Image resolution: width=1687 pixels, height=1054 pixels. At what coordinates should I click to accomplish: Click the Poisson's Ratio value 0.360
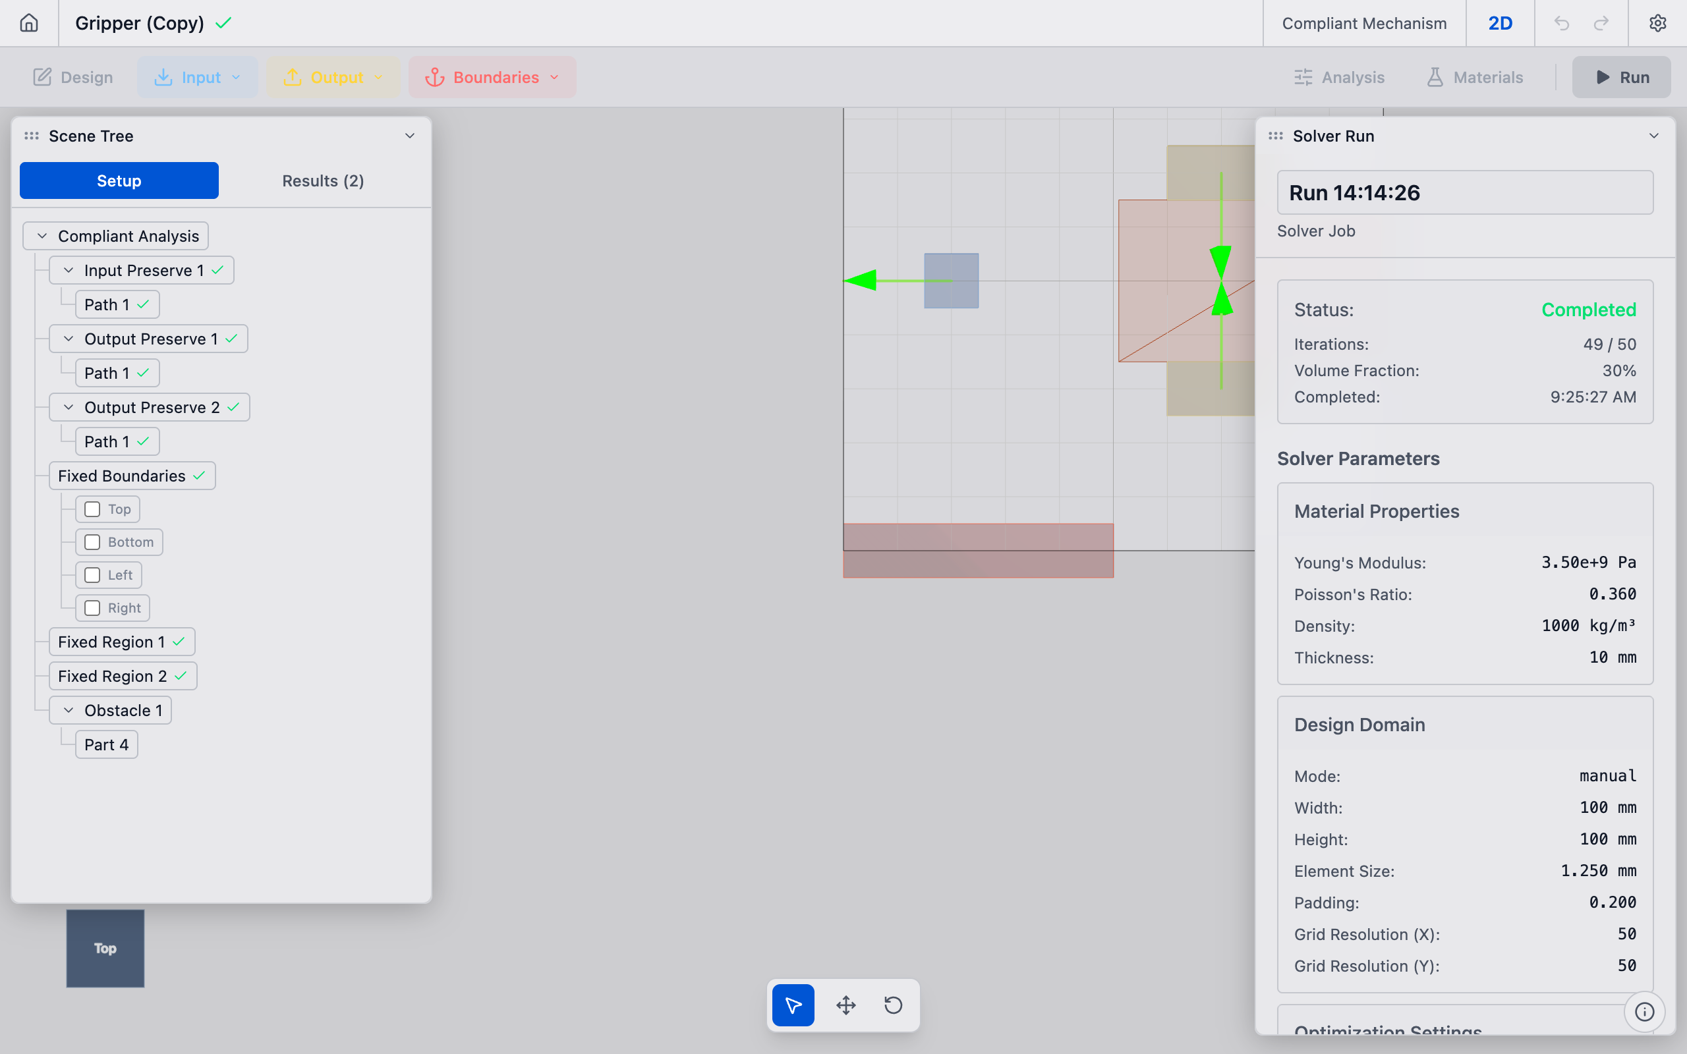point(1613,594)
